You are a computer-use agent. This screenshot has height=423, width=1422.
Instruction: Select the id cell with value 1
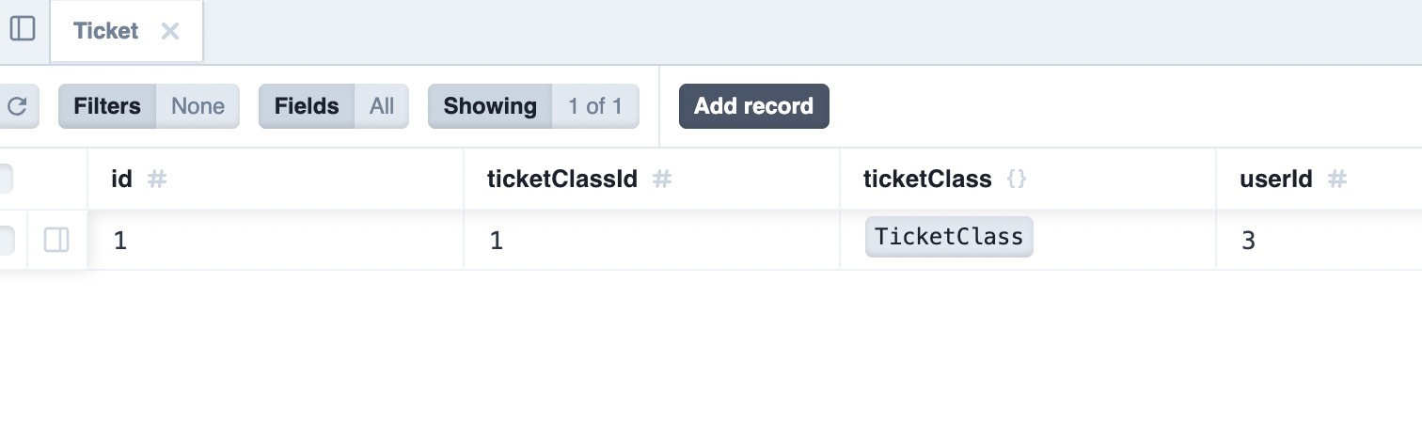coord(276,241)
